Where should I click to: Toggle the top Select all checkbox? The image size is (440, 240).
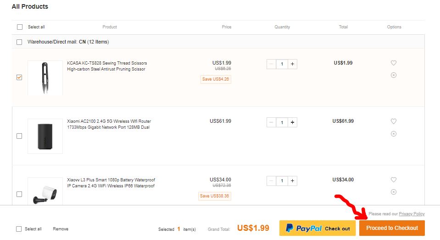click(x=20, y=27)
